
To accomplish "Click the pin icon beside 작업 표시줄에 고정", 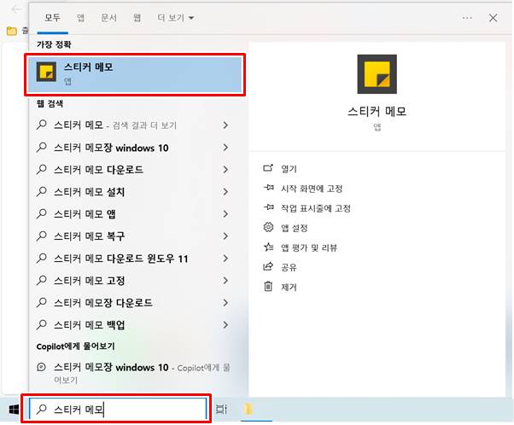I will (268, 207).
